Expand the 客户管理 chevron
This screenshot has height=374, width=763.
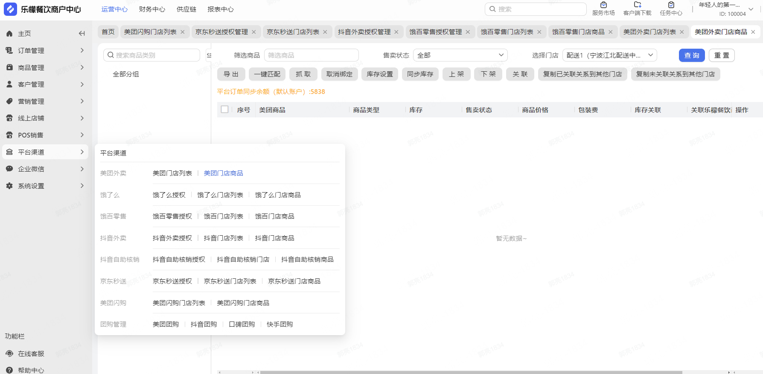pyautogui.click(x=82, y=84)
